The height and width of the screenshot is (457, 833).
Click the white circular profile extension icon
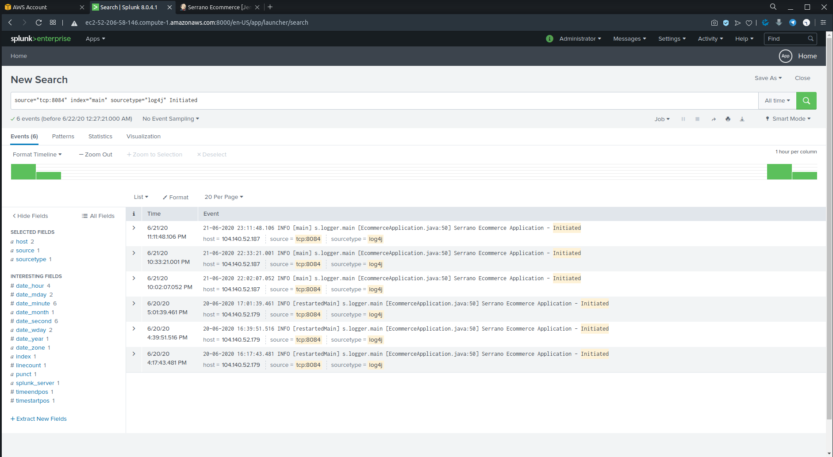[806, 23]
